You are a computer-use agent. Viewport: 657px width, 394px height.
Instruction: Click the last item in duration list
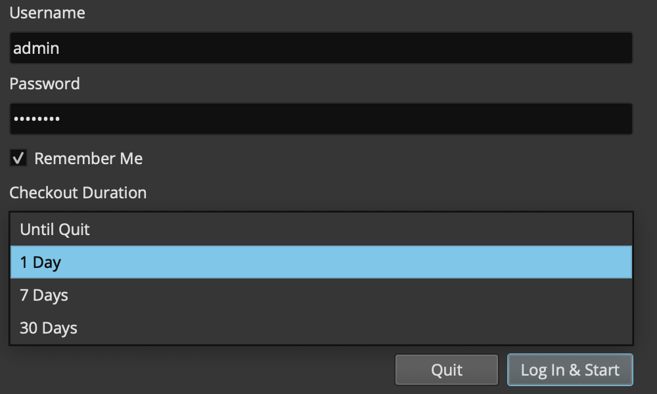point(321,328)
